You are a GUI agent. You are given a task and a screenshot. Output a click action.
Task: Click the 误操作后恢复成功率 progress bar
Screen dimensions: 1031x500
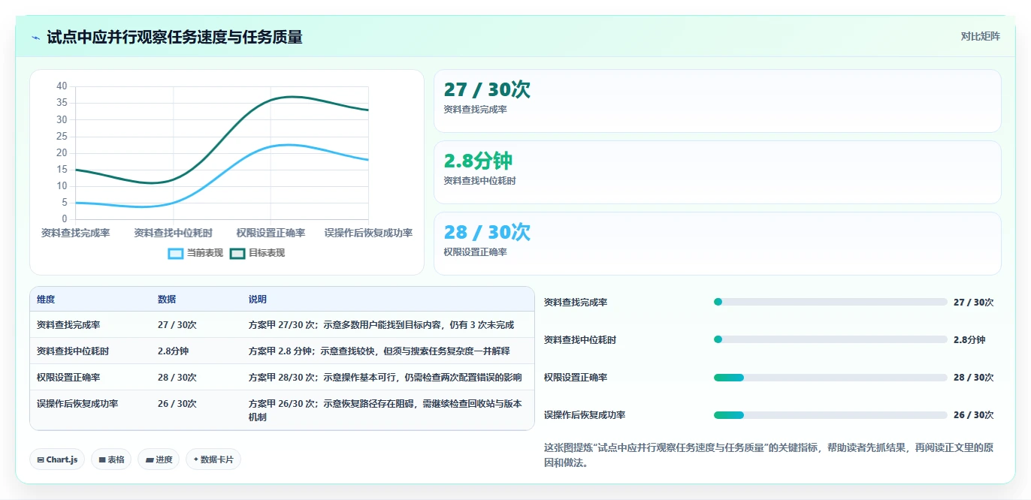point(830,414)
